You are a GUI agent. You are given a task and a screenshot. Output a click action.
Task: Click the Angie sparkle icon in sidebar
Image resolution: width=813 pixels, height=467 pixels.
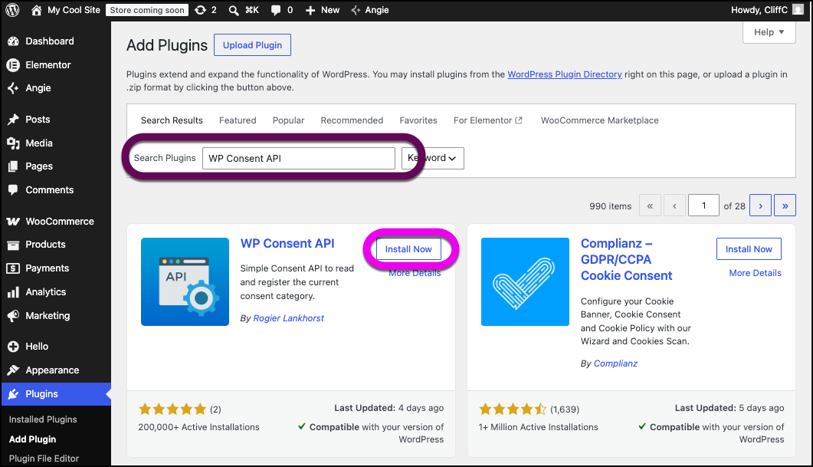point(14,88)
